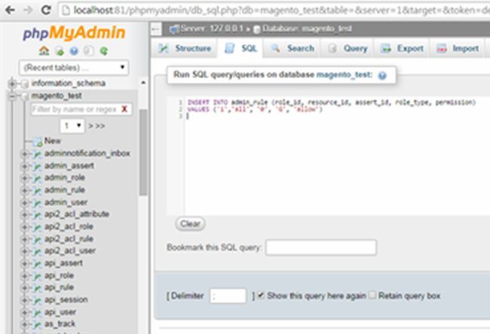Click inside the SQL query editor
490x334 pixels.
coord(337,156)
